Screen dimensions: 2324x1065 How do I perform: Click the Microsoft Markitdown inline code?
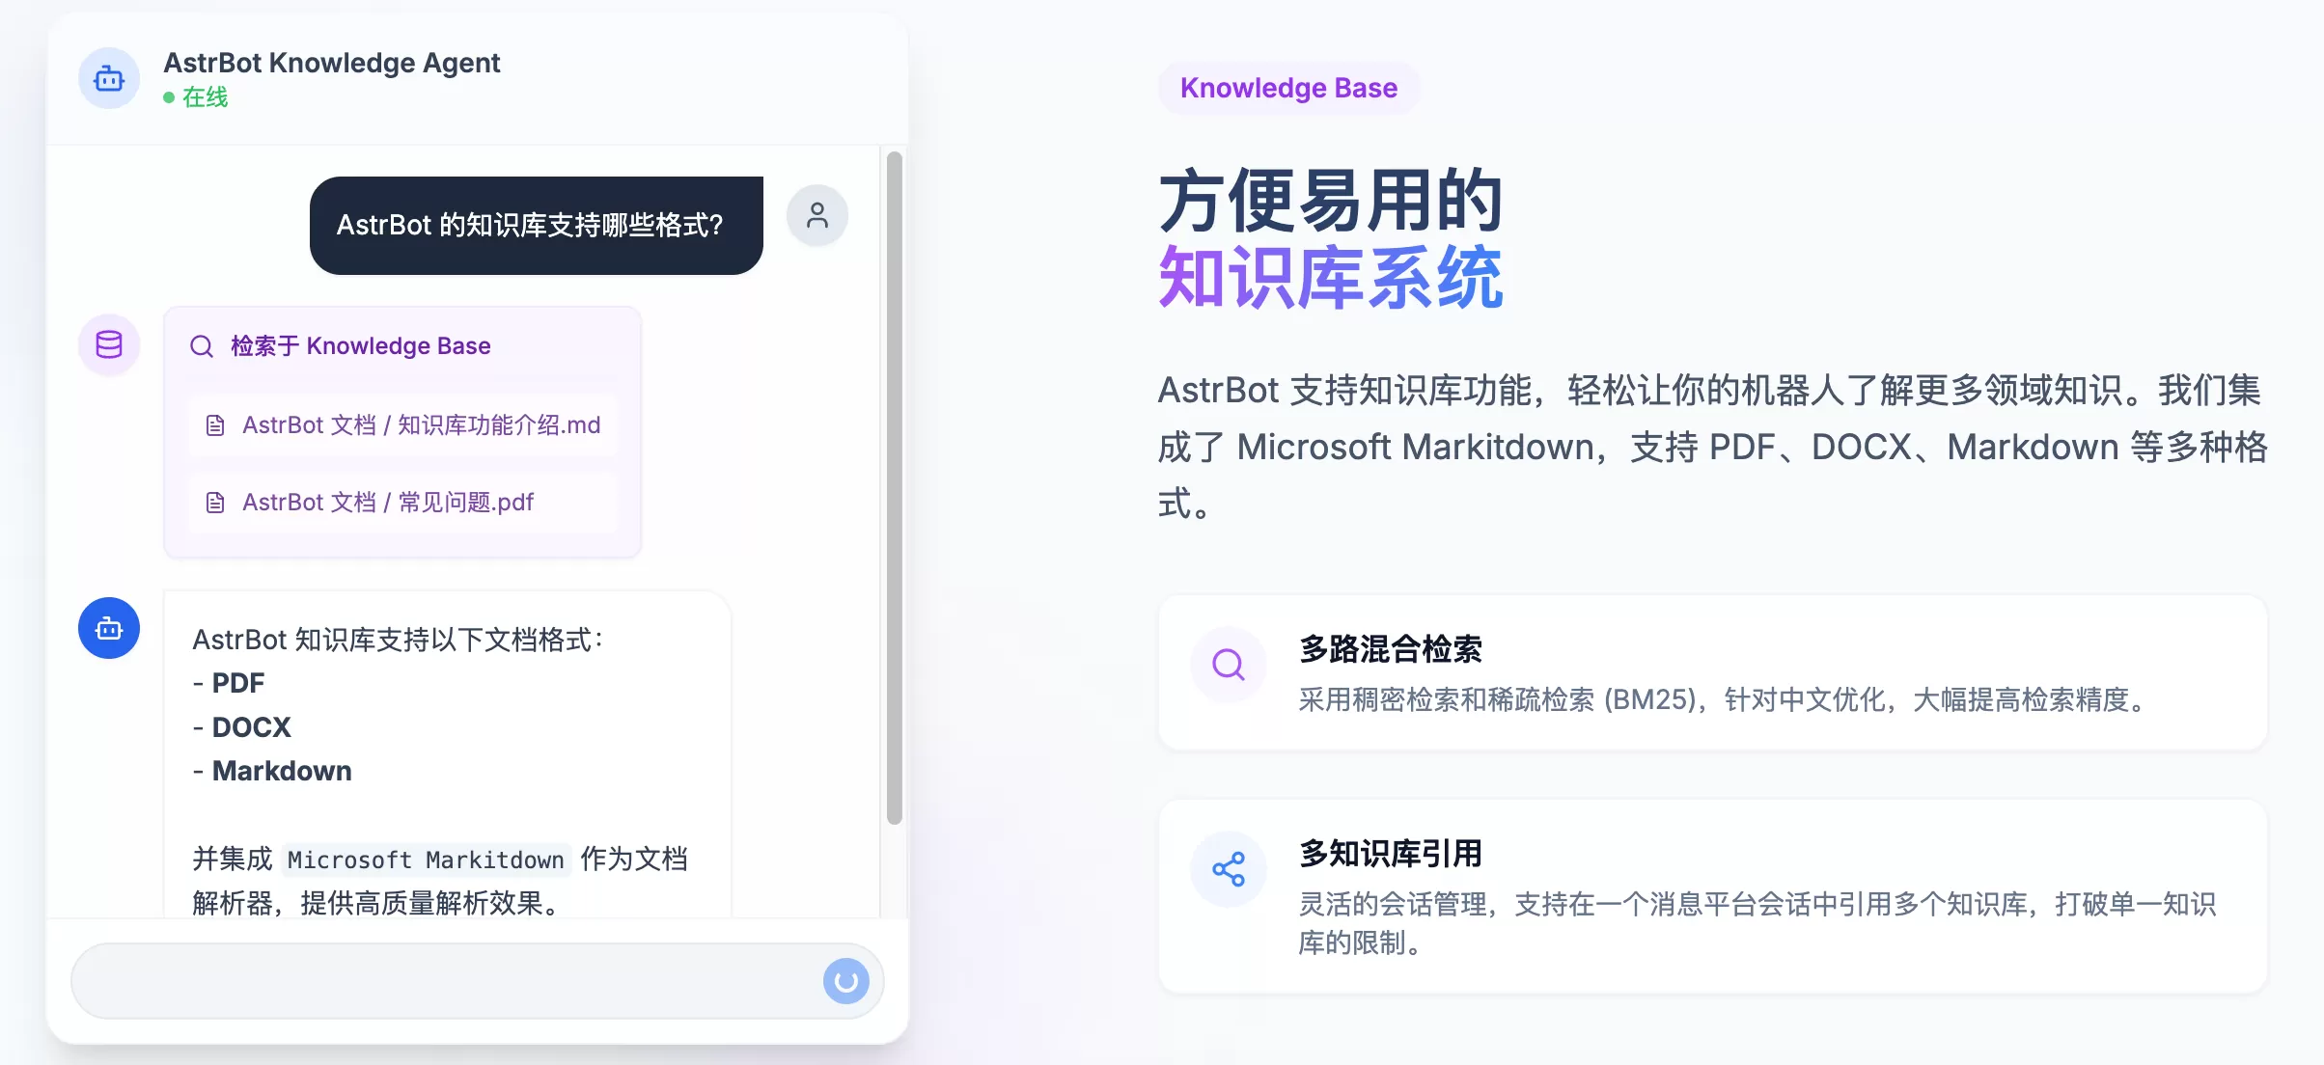coord(427,860)
